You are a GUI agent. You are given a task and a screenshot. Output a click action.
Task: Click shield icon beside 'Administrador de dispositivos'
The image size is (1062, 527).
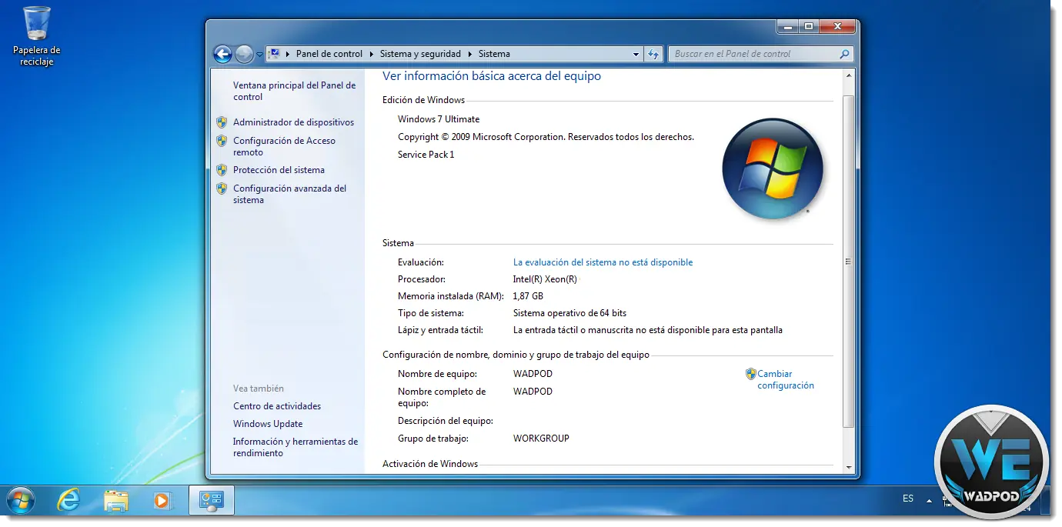click(222, 122)
